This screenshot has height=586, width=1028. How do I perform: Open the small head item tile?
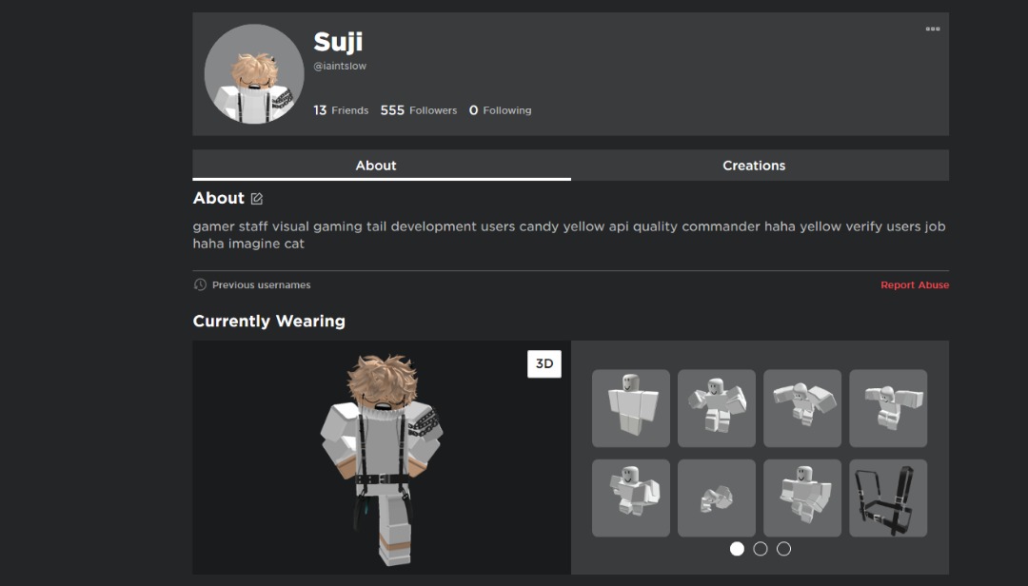tap(716, 498)
